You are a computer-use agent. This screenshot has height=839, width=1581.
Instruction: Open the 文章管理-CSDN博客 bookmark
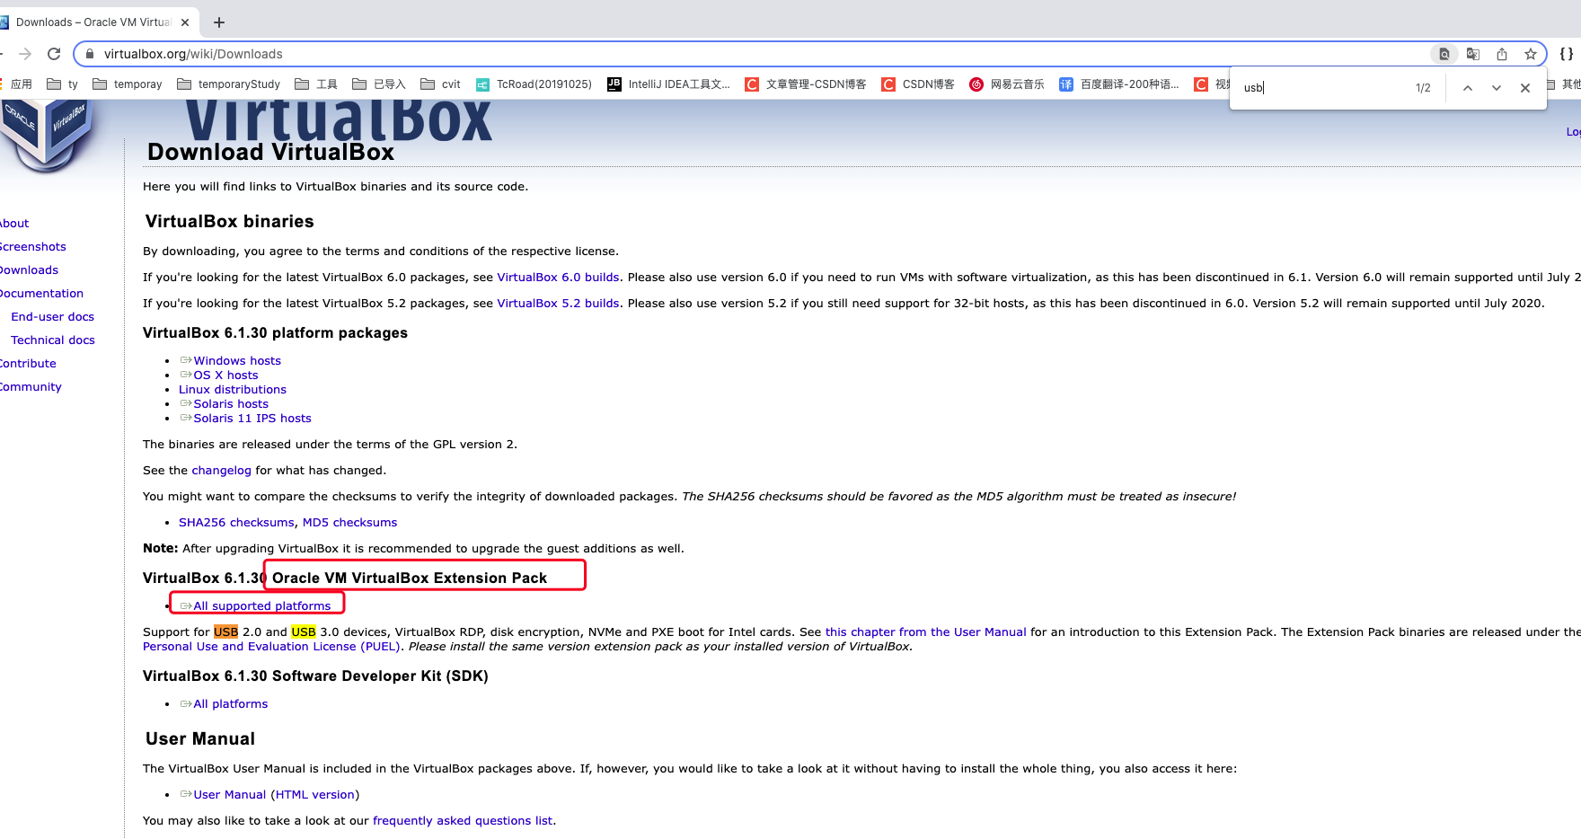point(806,84)
